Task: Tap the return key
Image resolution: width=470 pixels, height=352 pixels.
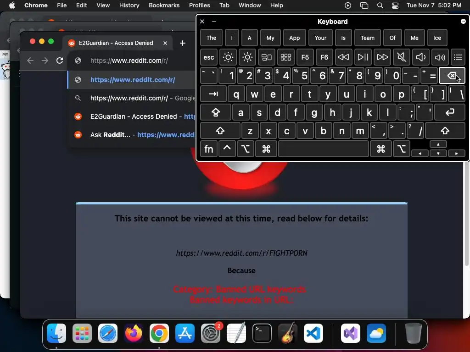Action: point(450,112)
